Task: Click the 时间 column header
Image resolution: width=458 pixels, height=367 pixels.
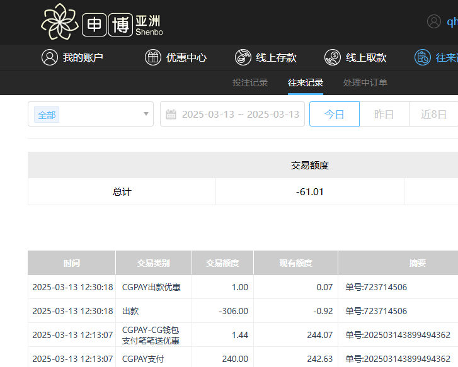Action: (72, 263)
